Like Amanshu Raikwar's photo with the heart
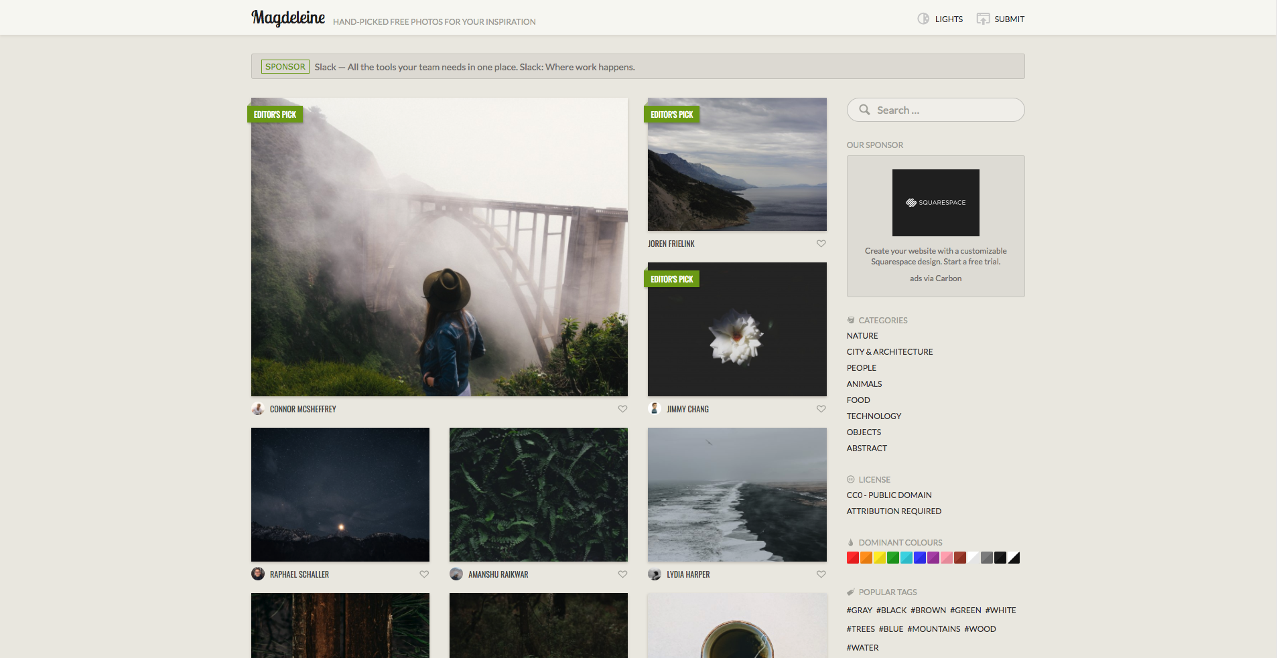 (622, 574)
